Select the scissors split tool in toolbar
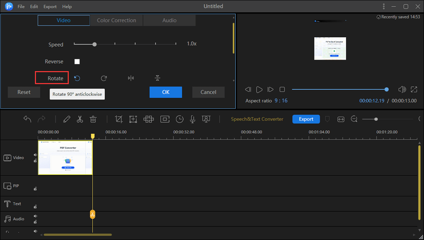 click(80, 119)
